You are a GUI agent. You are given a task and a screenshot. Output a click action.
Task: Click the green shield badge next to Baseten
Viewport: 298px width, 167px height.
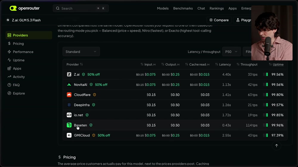coord(91,125)
